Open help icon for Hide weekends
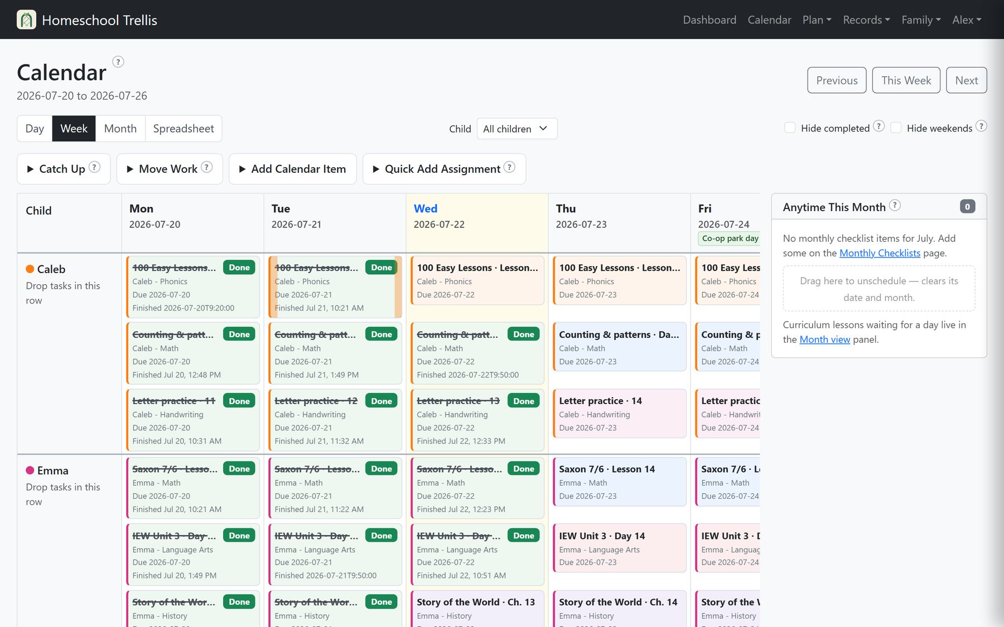The width and height of the screenshot is (1004, 627). [981, 127]
